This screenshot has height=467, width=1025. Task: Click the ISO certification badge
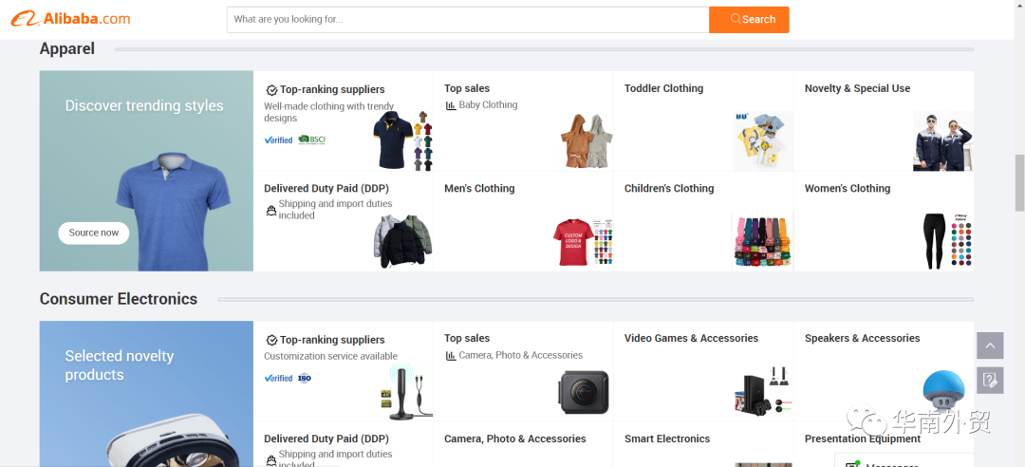tap(305, 378)
